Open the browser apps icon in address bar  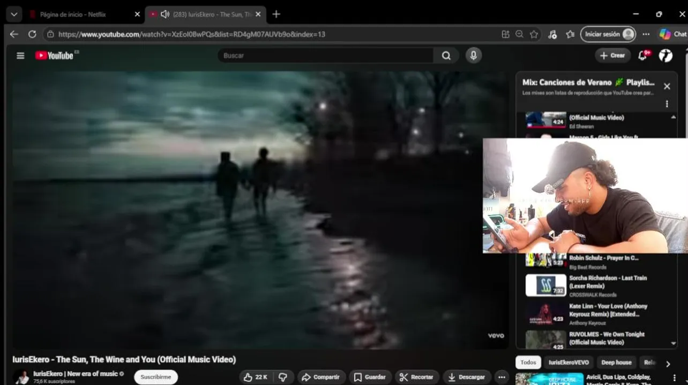(x=505, y=34)
